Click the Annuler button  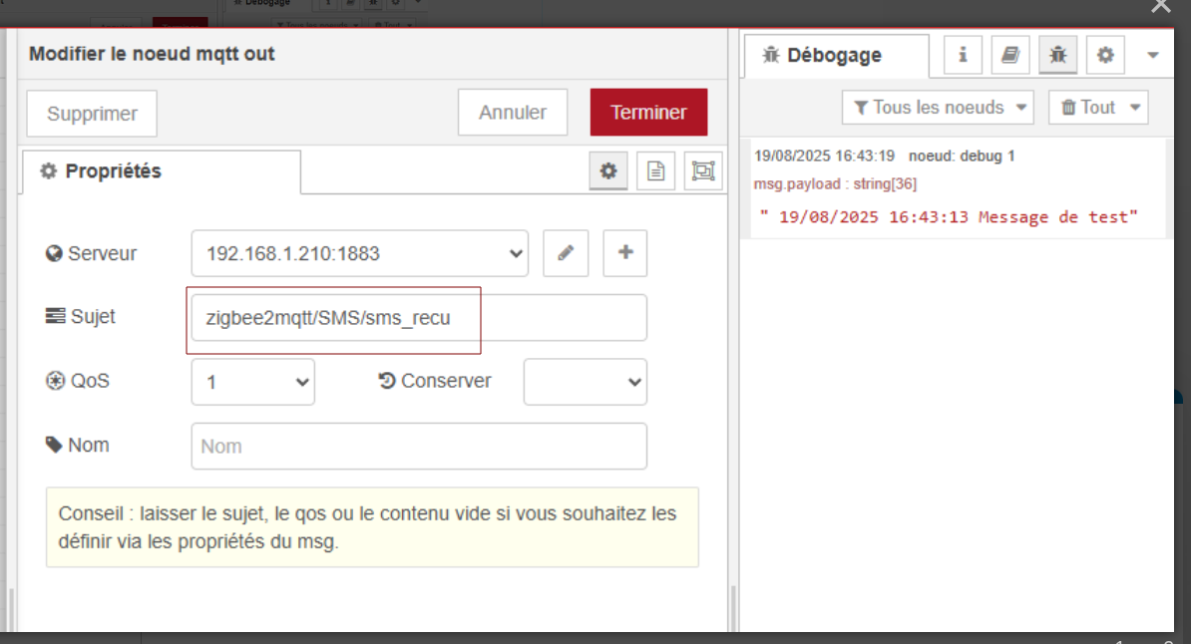513,113
